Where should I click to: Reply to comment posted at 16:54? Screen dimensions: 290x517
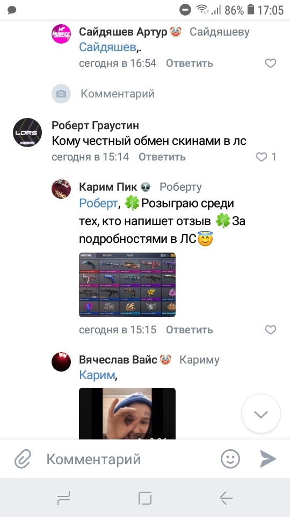(190, 63)
